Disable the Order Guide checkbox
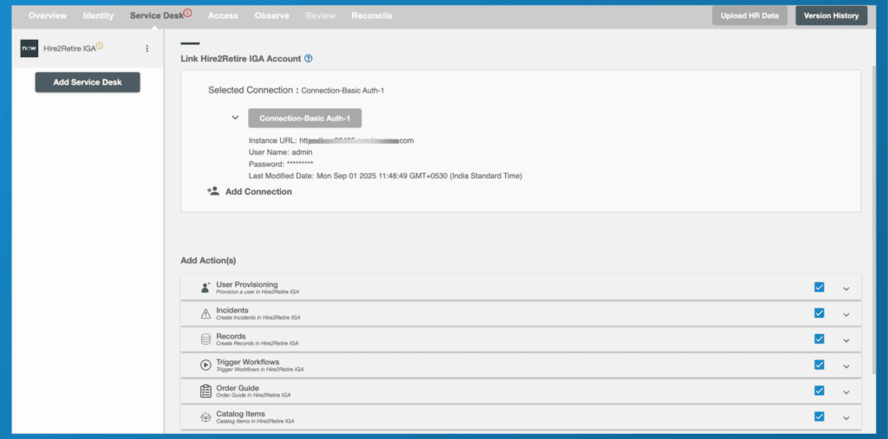 coord(819,391)
